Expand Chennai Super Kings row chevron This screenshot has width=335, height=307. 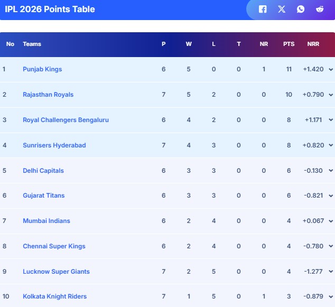coord(331,247)
